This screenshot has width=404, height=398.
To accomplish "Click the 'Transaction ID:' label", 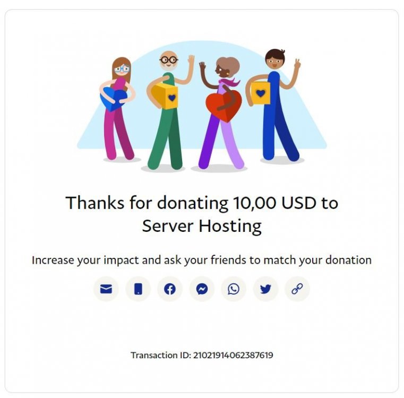I will pyautogui.click(x=161, y=355).
